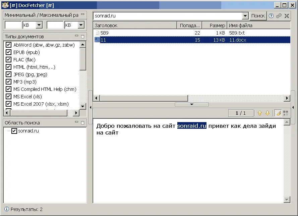Click preview pane scroll up arrow

pos(287,122)
